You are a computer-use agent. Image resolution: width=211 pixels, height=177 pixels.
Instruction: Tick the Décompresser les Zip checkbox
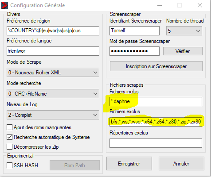(x=9, y=147)
